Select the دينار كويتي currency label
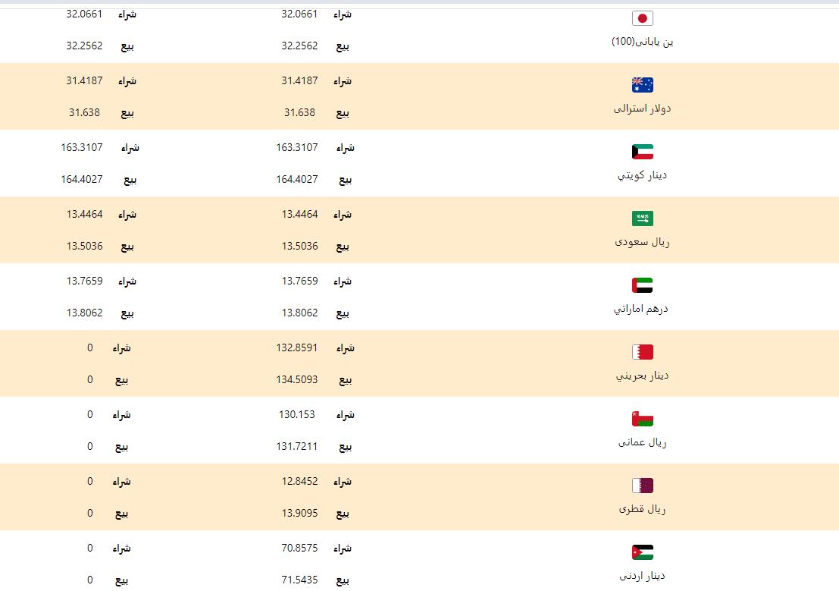 coord(642,175)
